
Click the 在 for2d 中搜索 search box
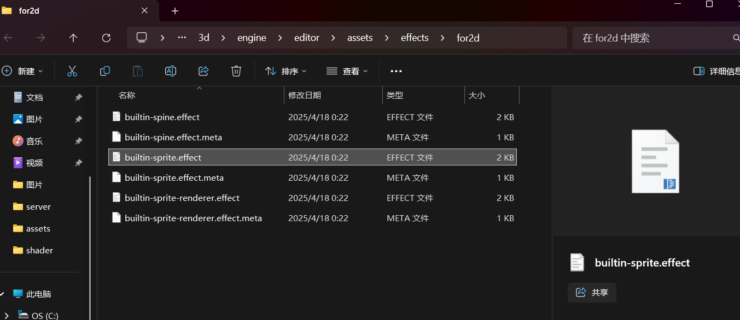(x=651, y=38)
